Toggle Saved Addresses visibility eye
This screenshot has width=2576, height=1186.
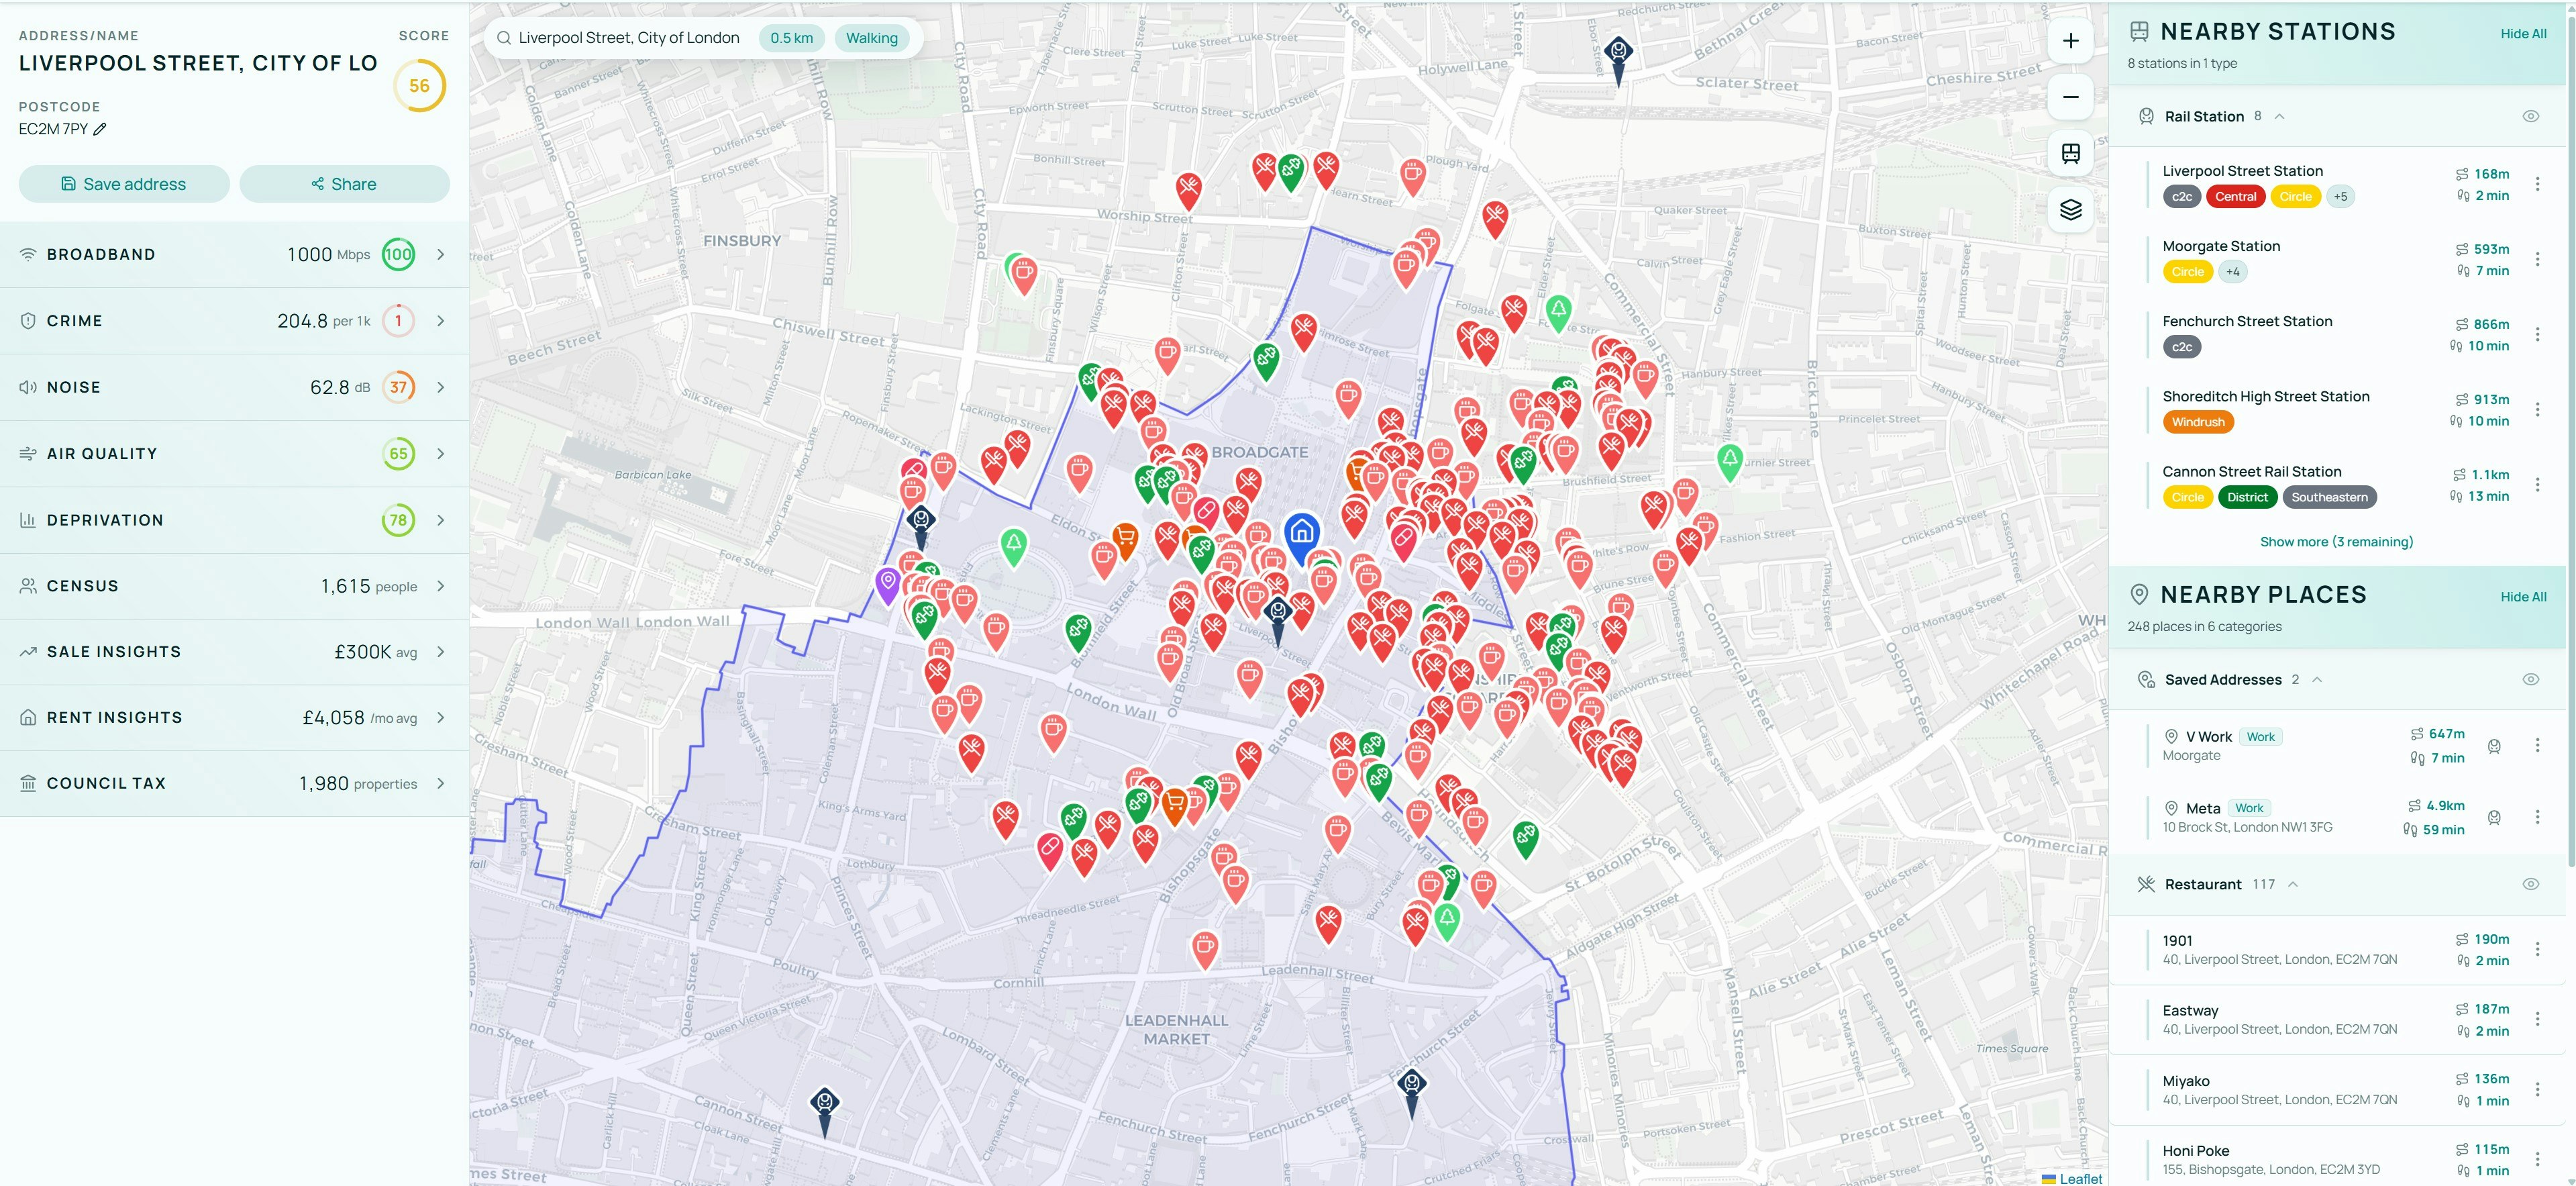tap(2530, 680)
